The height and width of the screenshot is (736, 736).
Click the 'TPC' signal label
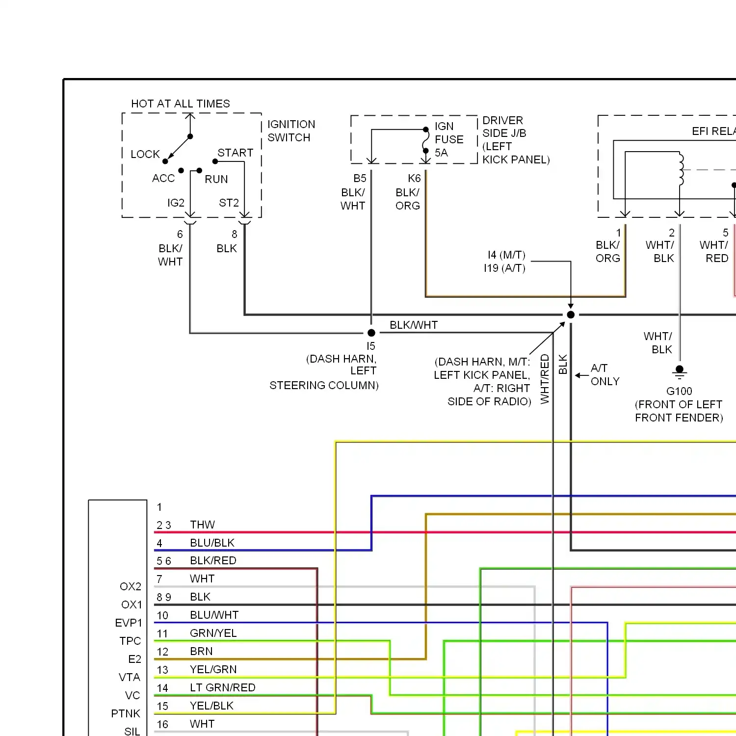pos(130,641)
